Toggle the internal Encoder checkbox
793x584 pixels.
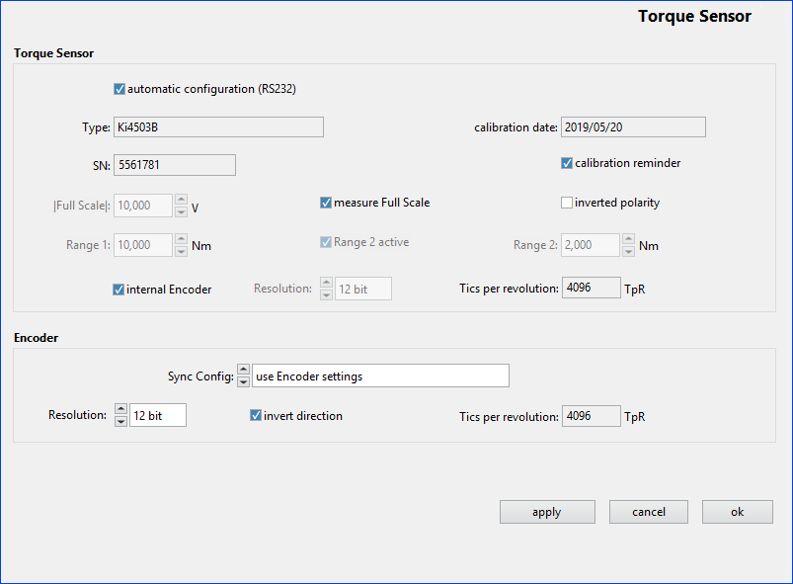(119, 289)
